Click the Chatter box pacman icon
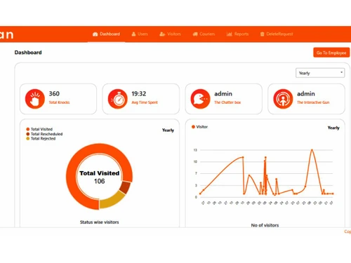The width and height of the screenshot is (351, 263). (200, 99)
